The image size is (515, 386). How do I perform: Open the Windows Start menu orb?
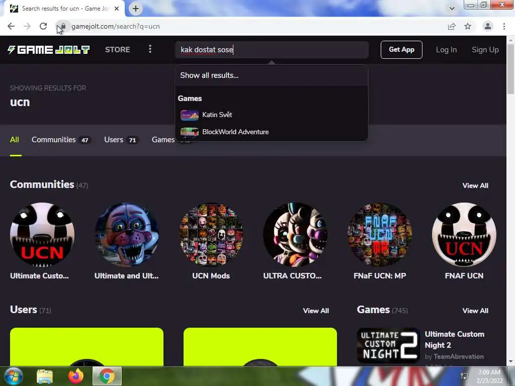pyautogui.click(x=14, y=376)
